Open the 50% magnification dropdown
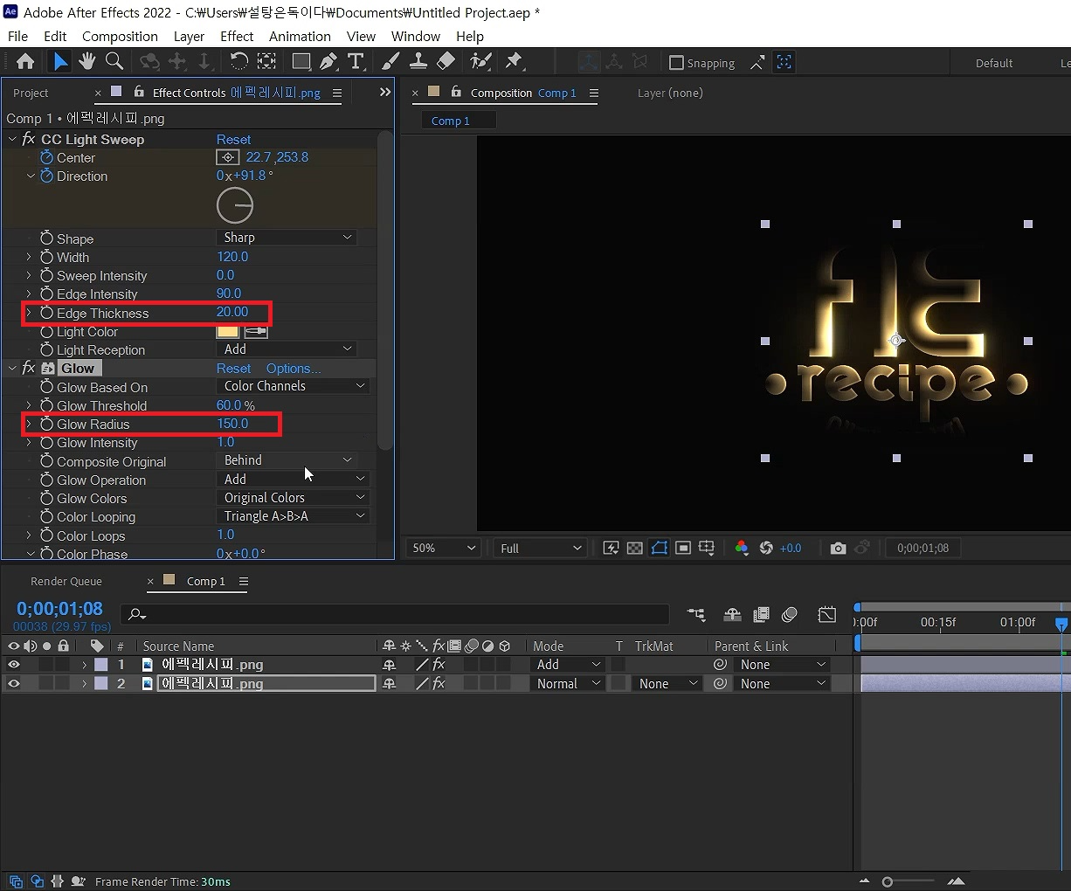Viewport: 1071px width, 891px height. [444, 548]
